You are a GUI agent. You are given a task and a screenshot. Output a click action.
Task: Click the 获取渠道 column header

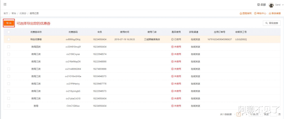pyautogui.click(x=194, y=32)
